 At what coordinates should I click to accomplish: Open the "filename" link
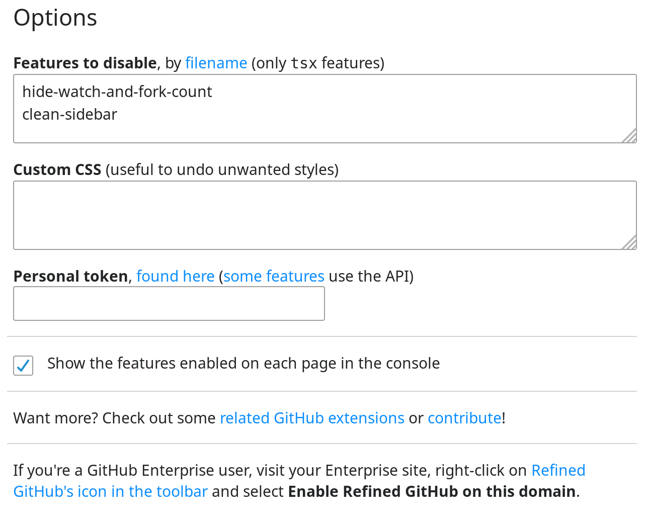[x=216, y=62]
